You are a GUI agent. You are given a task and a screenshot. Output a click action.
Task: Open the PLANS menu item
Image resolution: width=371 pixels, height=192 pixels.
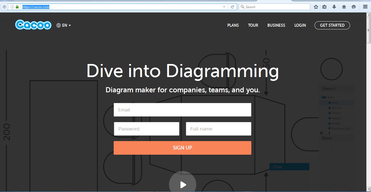(233, 25)
